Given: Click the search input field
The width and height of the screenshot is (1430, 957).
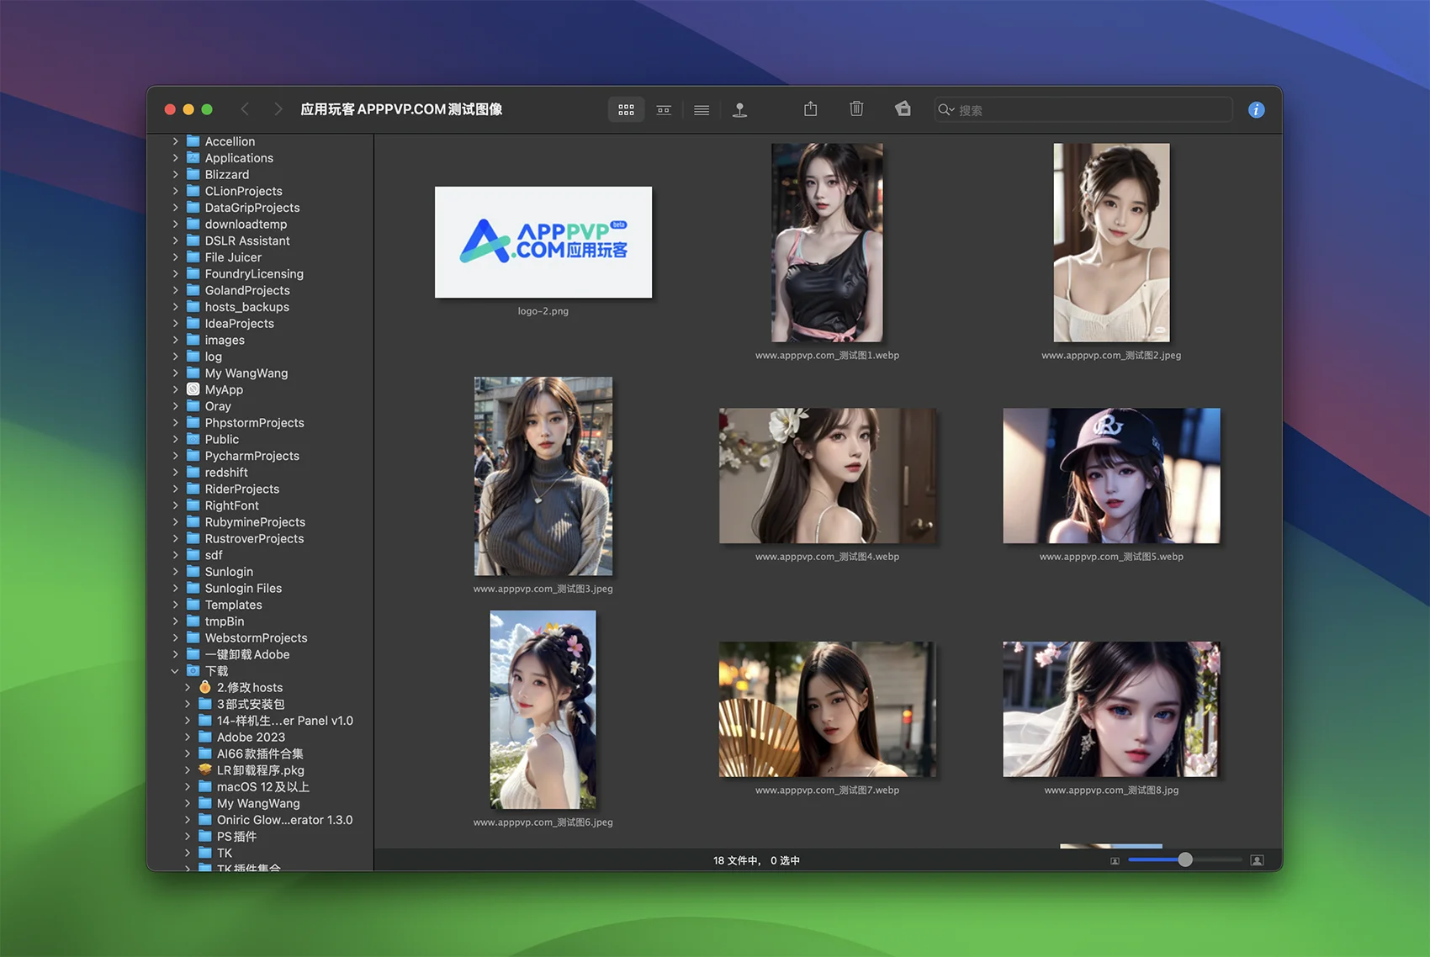Looking at the screenshot, I should point(1083,110).
